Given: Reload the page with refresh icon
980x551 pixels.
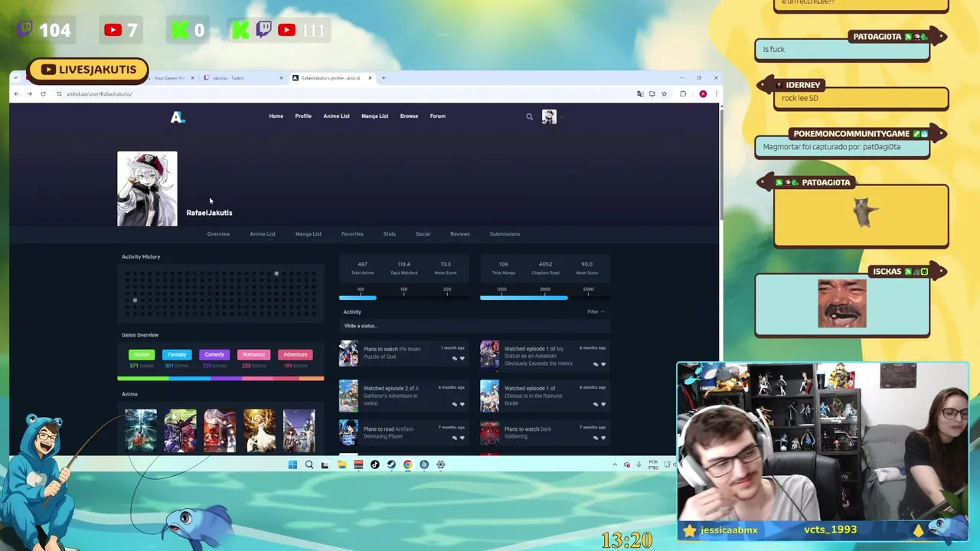Looking at the screenshot, I should (43, 94).
